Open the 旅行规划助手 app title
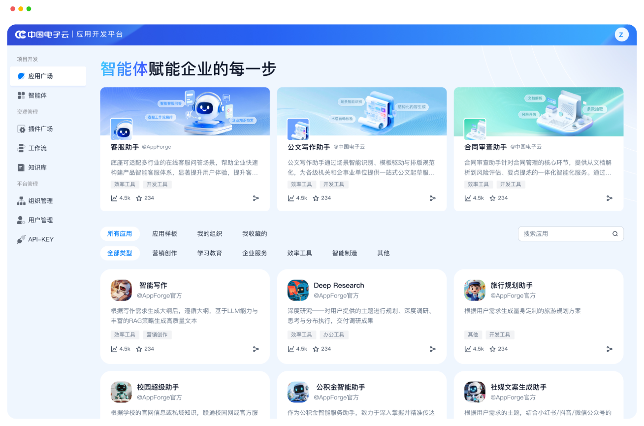 pos(511,286)
